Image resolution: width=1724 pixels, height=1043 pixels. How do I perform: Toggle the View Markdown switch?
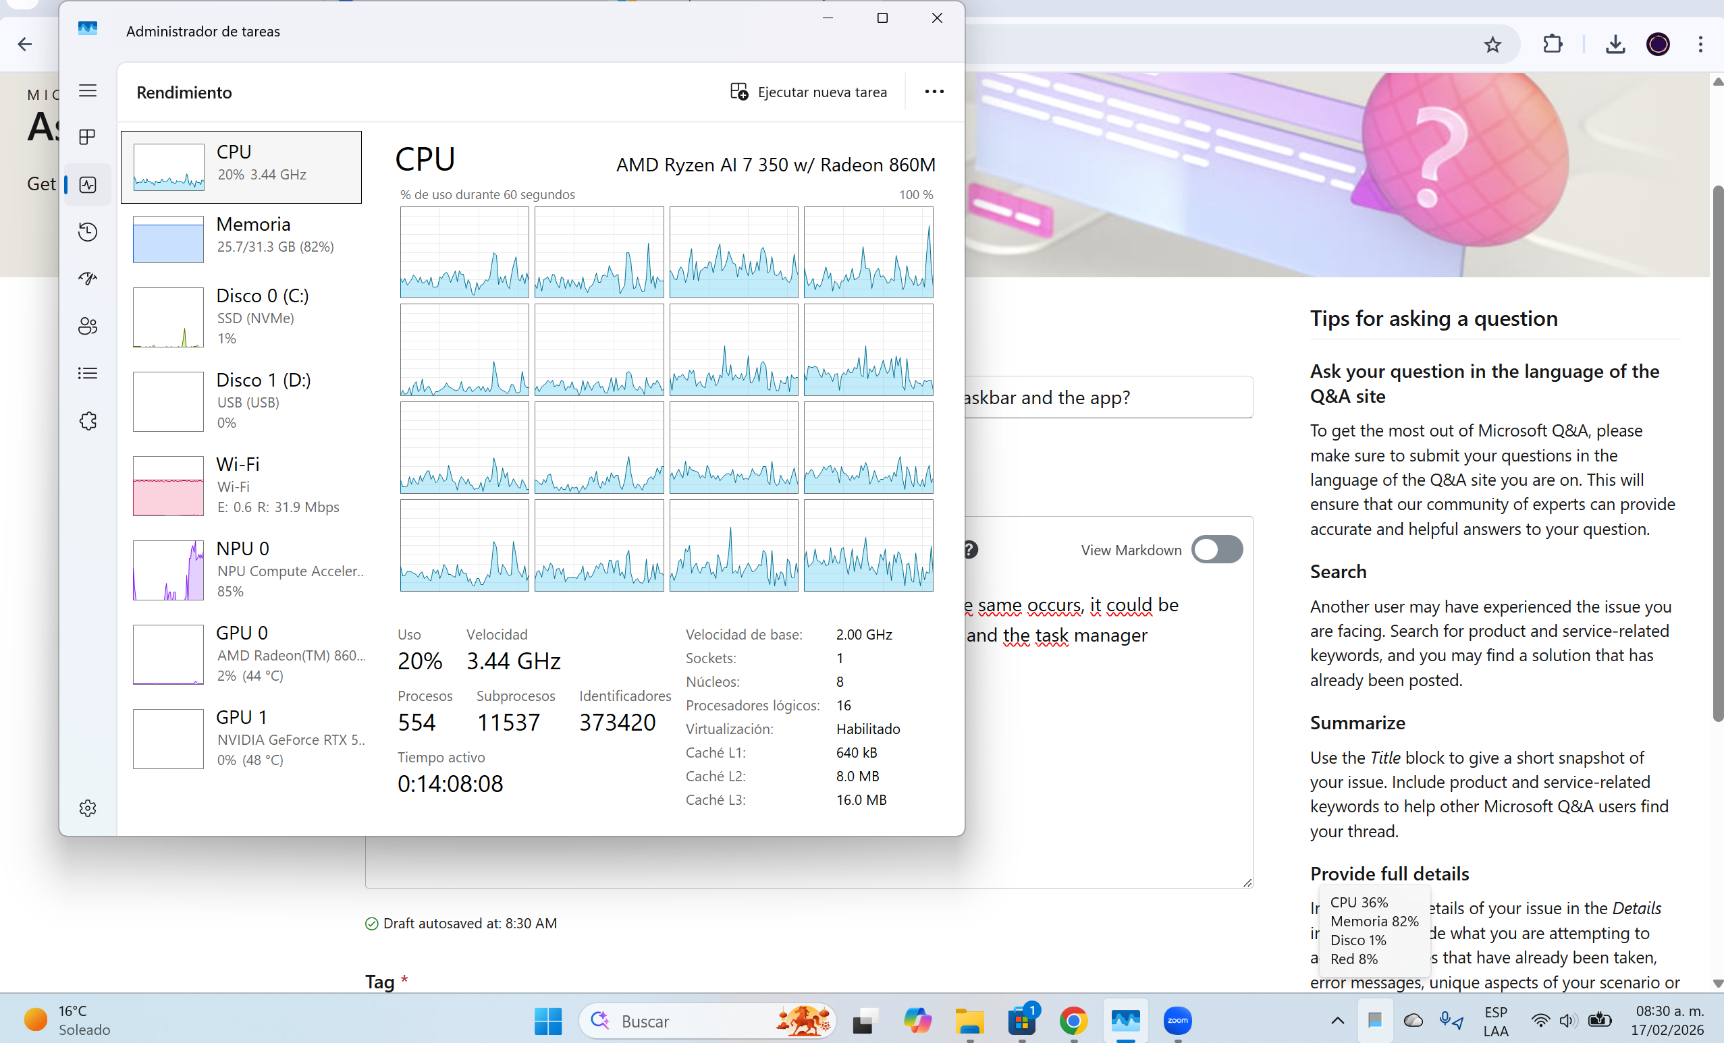1217,549
